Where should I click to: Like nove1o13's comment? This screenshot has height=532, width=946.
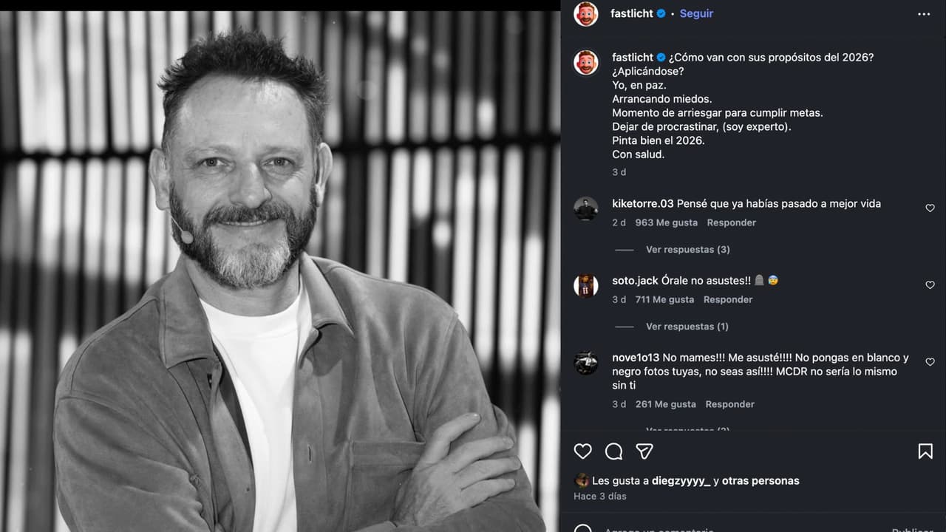coord(930,362)
